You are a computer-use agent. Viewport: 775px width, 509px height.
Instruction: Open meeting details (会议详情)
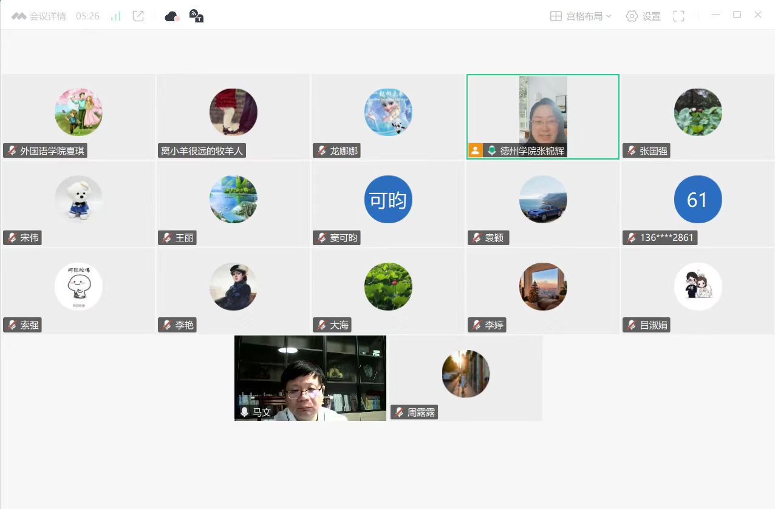[40, 16]
